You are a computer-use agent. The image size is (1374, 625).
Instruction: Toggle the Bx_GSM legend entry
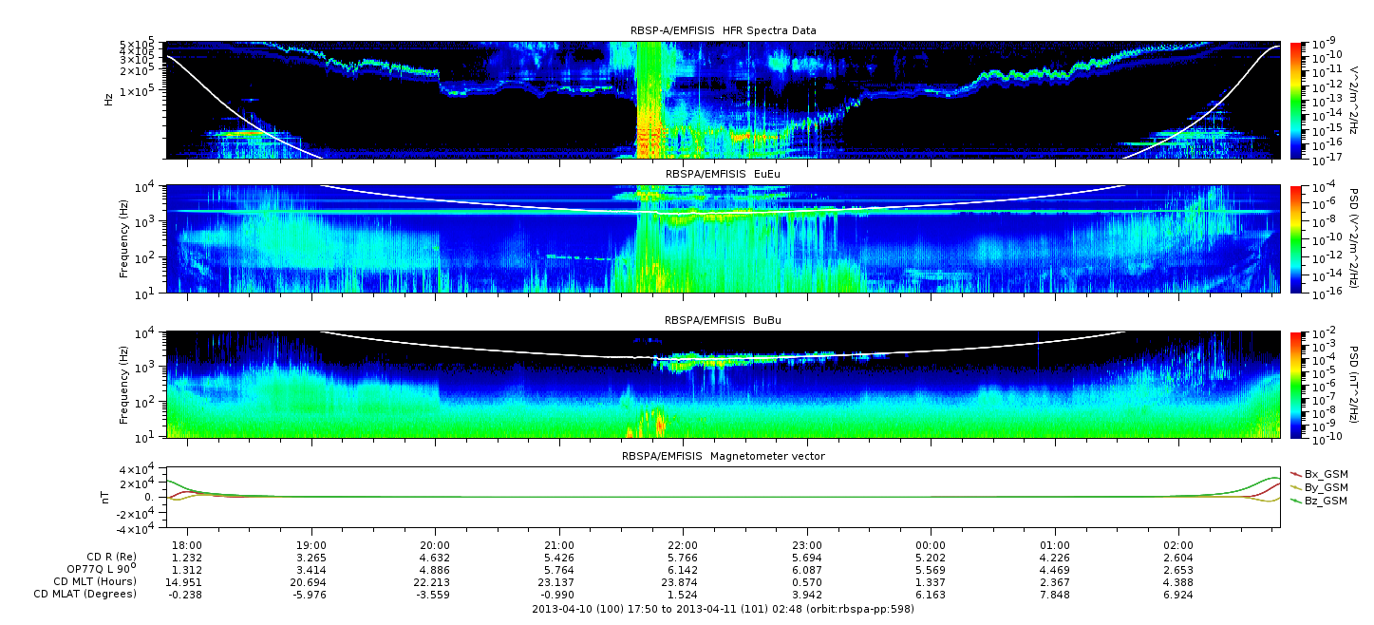click(1325, 474)
